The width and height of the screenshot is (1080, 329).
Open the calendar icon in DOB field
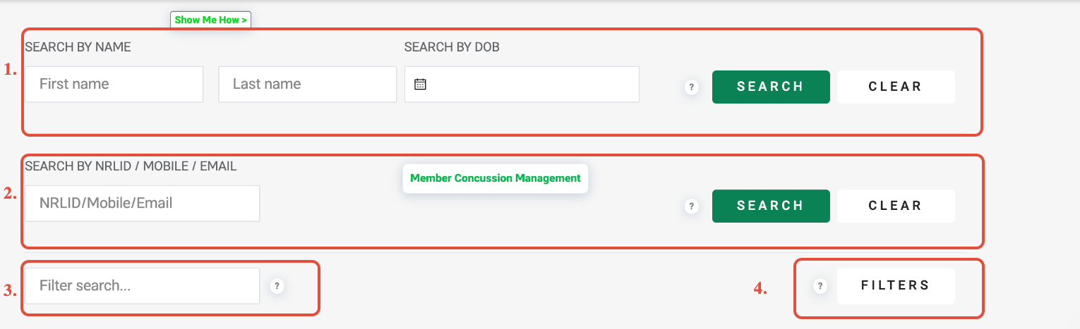[420, 84]
